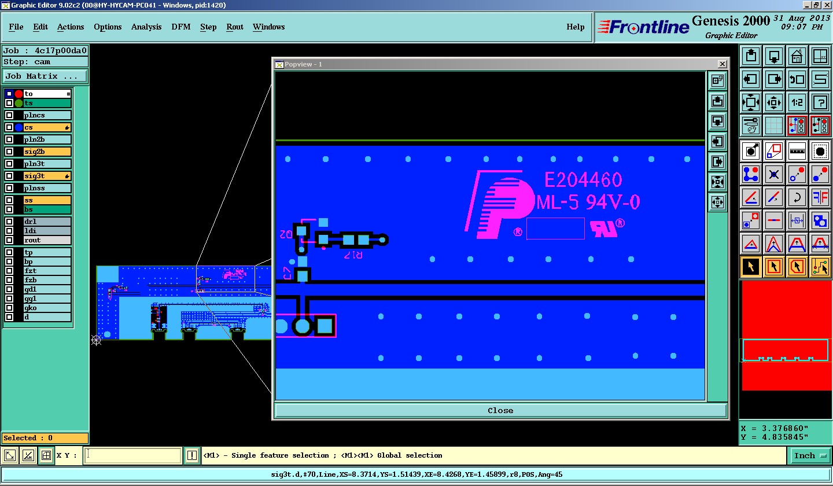The image size is (833, 486).
Task: Click the green color dot on layer ts
Action: tap(19, 103)
